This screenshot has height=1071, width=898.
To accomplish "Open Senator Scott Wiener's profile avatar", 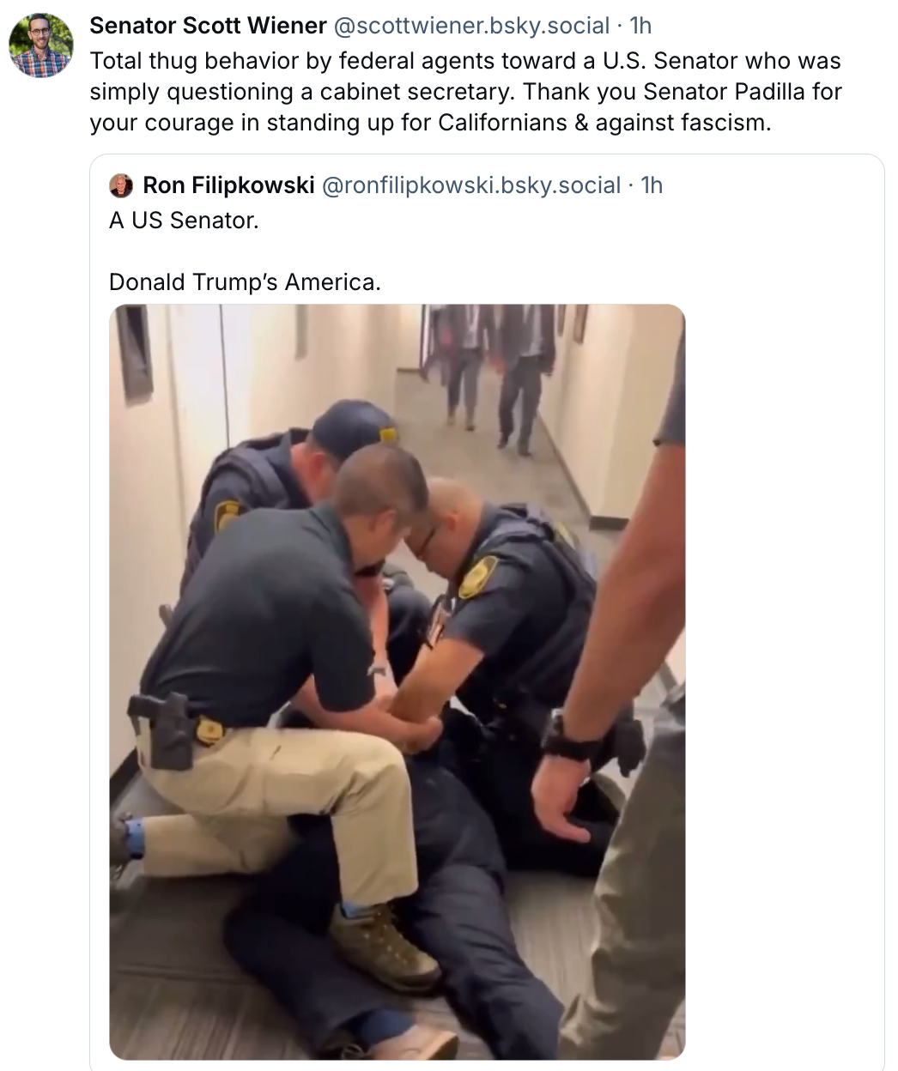I will coord(40,45).
